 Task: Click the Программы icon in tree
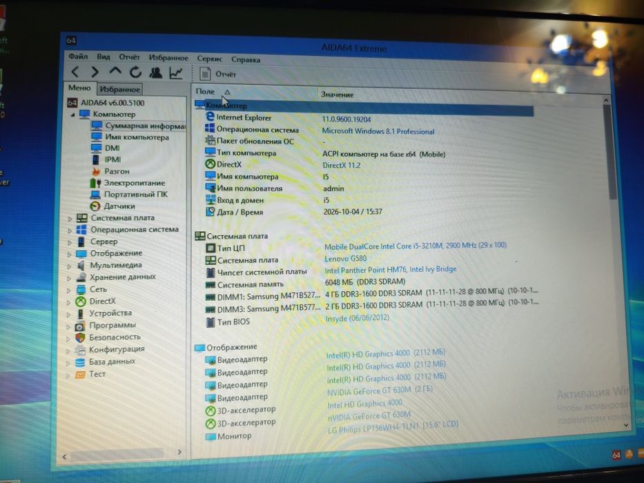79,326
